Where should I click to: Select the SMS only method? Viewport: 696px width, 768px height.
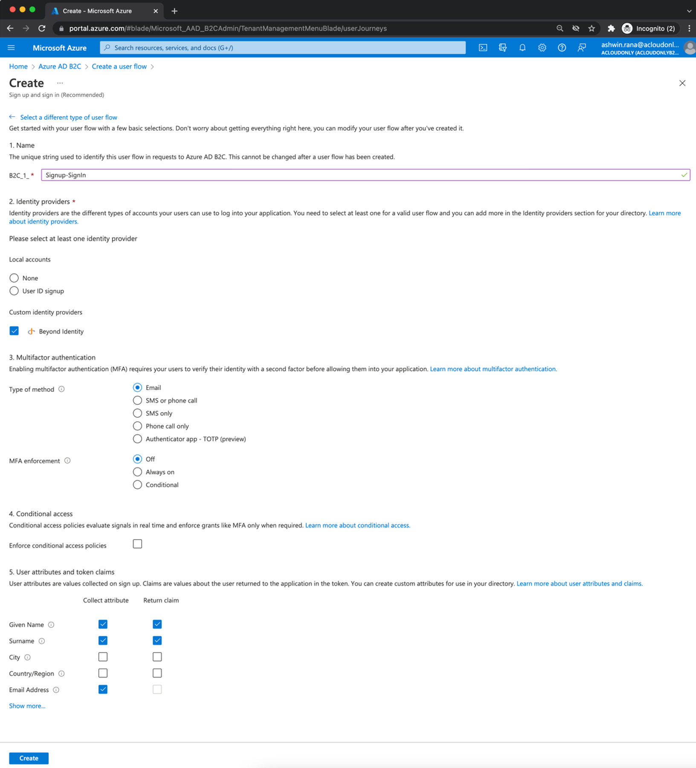pyautogui.click(x=137, y=413)
